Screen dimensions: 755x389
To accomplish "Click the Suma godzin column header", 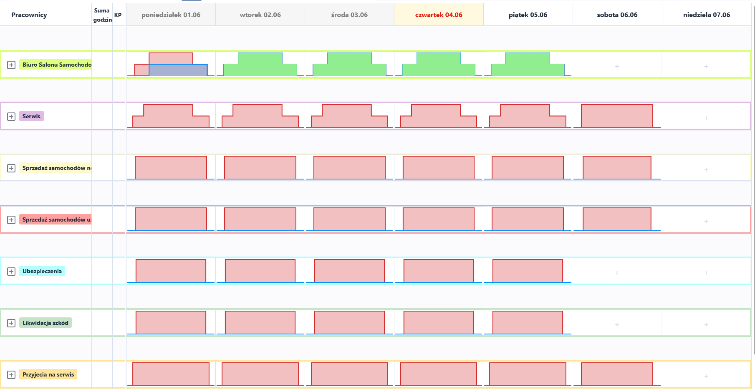I will tap(102, 15).
